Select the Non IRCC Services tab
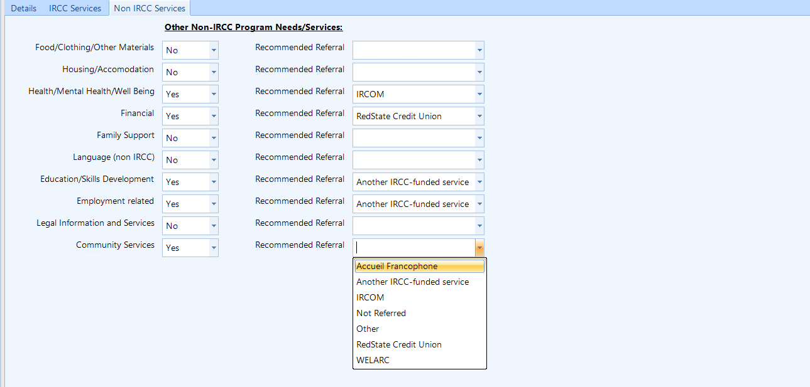Image resolution: width=810 pixels, height=387 pixels. (x=150, y=8)
